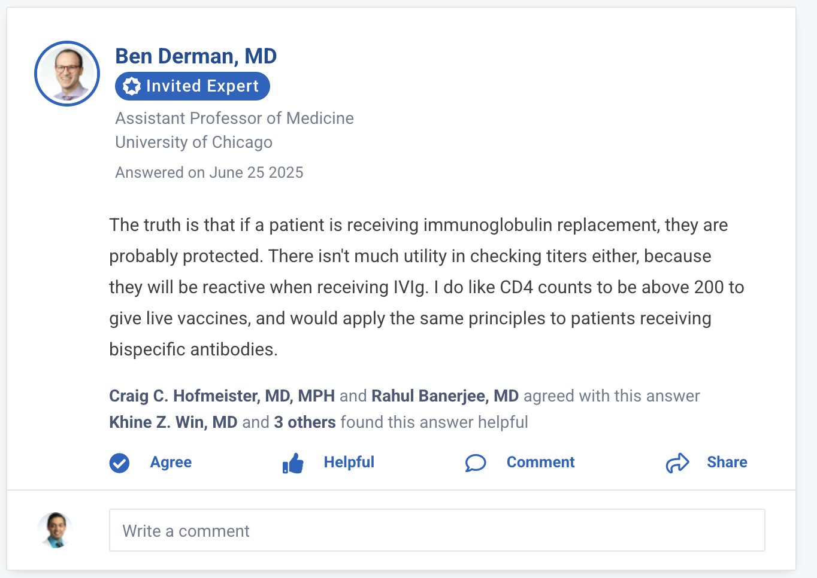This screenshot has width=817, height=578.
Task: Click the Share text label
Action: click(727, 463)
